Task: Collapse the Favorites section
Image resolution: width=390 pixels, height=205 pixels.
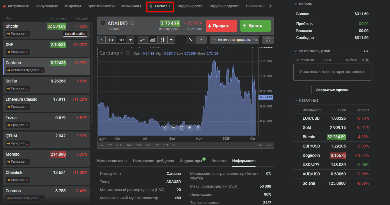Action: click(296, 100)
